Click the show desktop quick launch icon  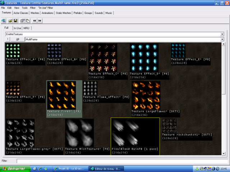(35, 169)
